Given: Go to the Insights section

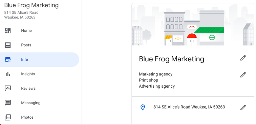Looking at the screenshot, I should (x=40, y=74).
